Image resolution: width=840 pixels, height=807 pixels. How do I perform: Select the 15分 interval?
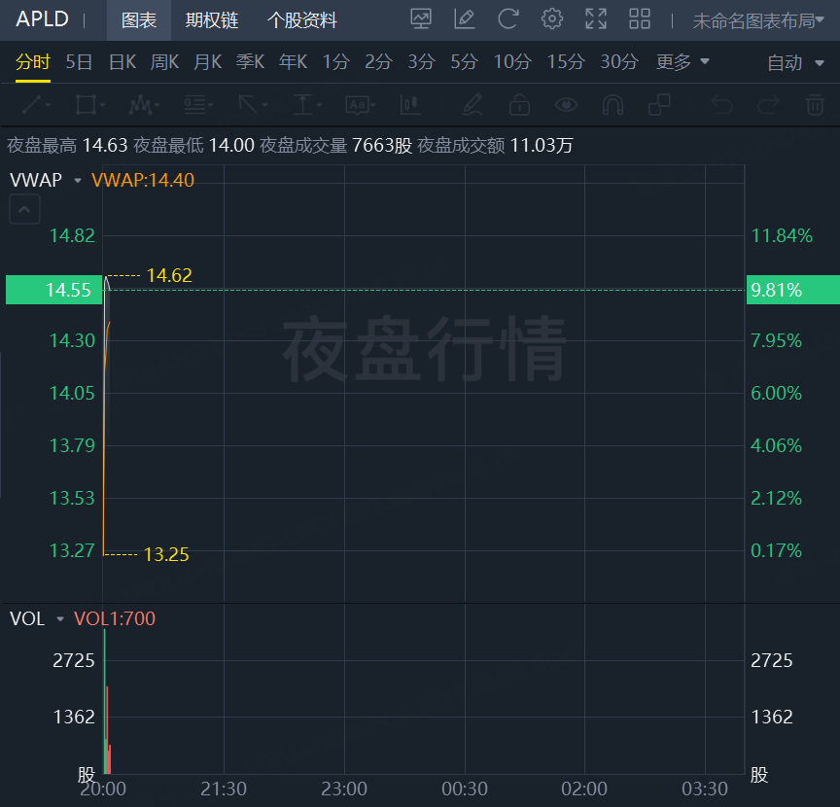pos(566,62)
